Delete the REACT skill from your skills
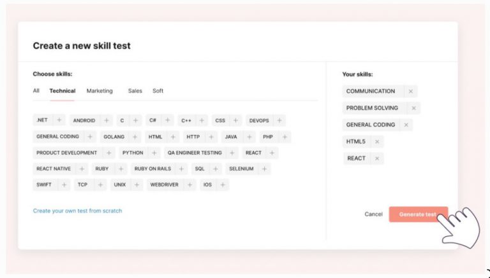 377,158
